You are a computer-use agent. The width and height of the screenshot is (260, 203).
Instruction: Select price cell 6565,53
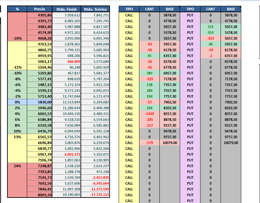point(39,137)
